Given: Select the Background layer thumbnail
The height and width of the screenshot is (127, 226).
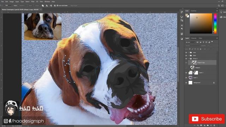Looking at the screenshot, I should [x=190, y=83].
